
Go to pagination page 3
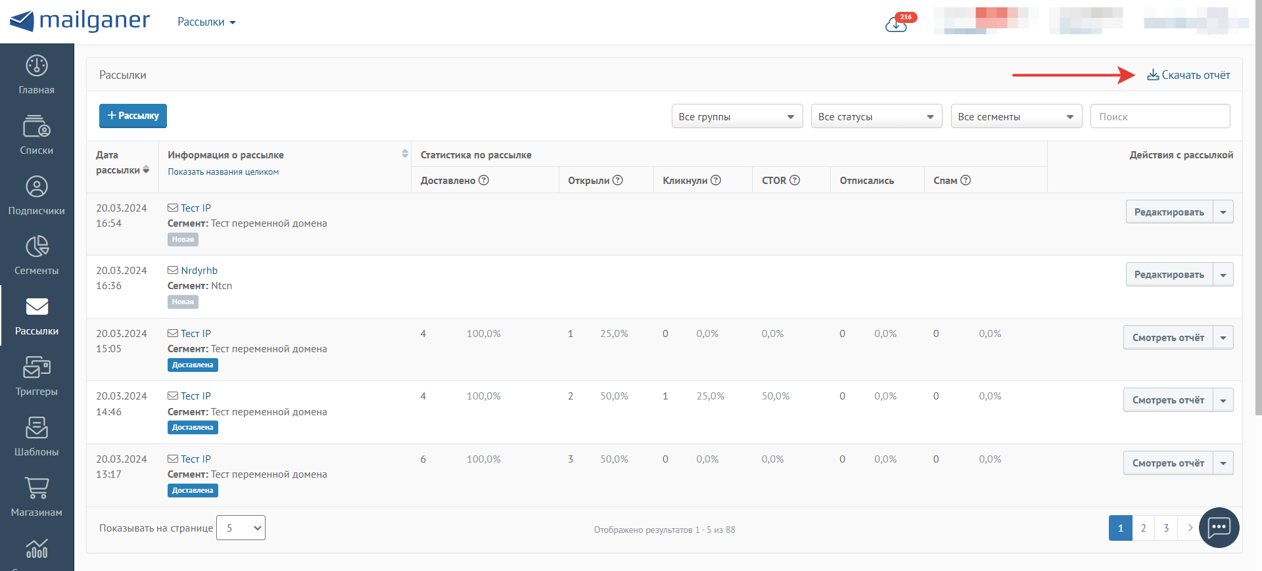coord(1167,528)
